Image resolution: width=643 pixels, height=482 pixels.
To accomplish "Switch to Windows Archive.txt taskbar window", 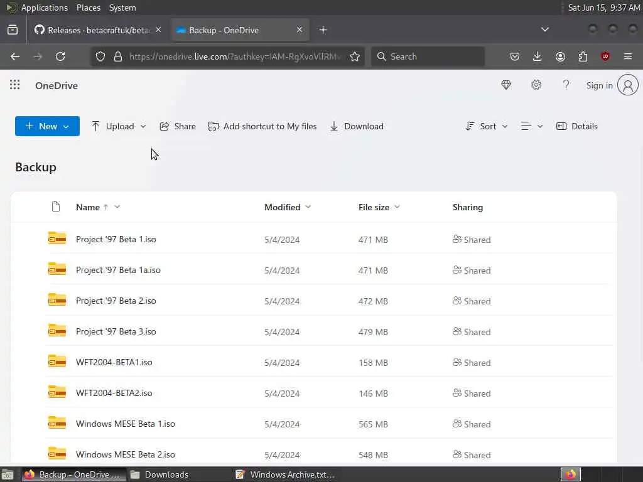I will 286,474.
